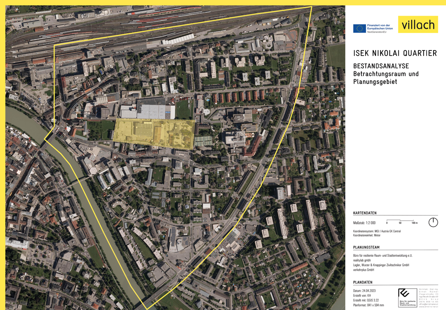Click the ISEK NIKOLAI QUARTIER title
446x310 pixels.
(x=395, y=53)
